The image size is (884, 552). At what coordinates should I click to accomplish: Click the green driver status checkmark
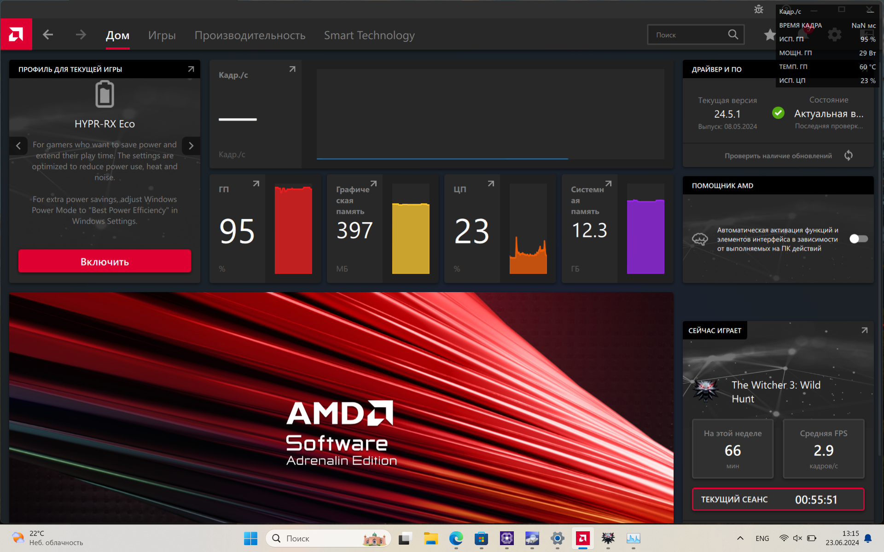click(x=778, y=113)
